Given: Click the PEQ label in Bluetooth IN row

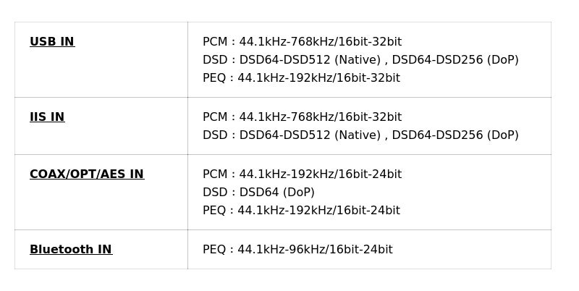Looking at the screenshot, I should click(x=214, y=250).
